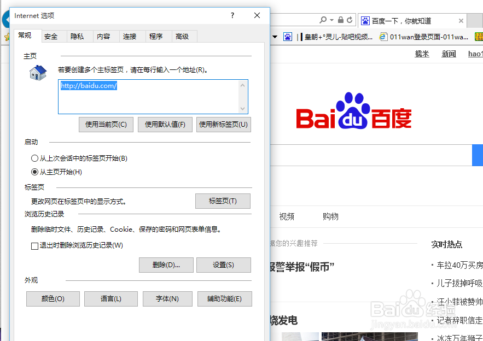Click the Baidu paw icon in the favorites bar
The image size is (483, 341).
point(288,37)
